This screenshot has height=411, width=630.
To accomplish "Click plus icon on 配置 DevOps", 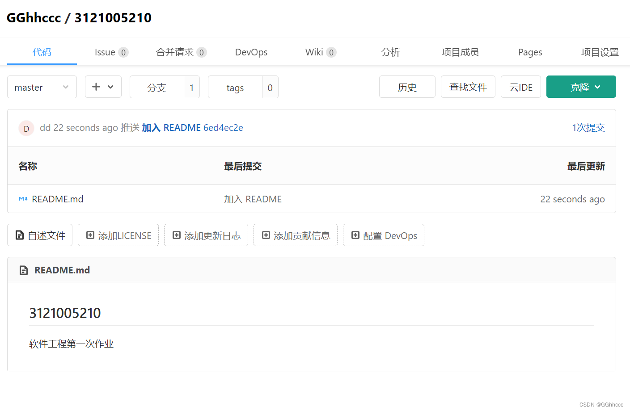I will tap(355, 235).
